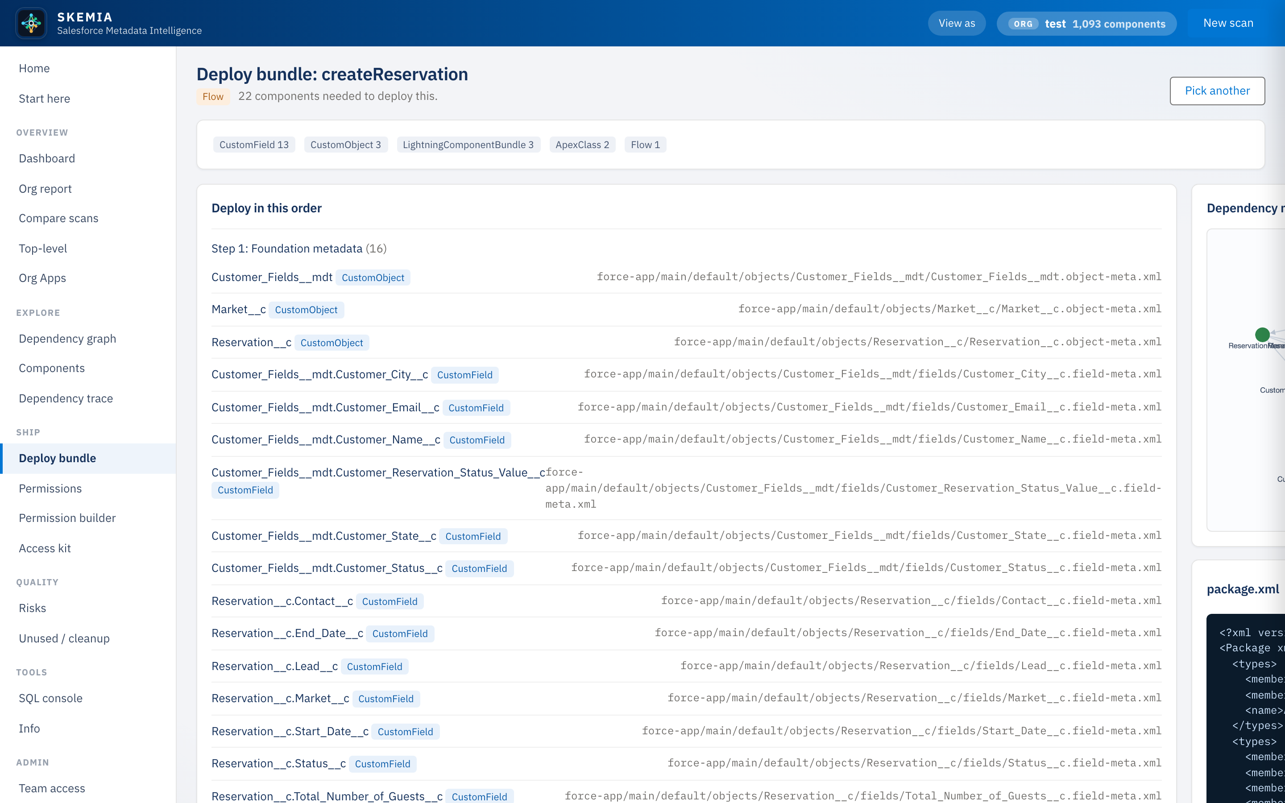Click the CustomField 13 summary chip
Viewport: 1285px width, 803px height.
(254, 145)
